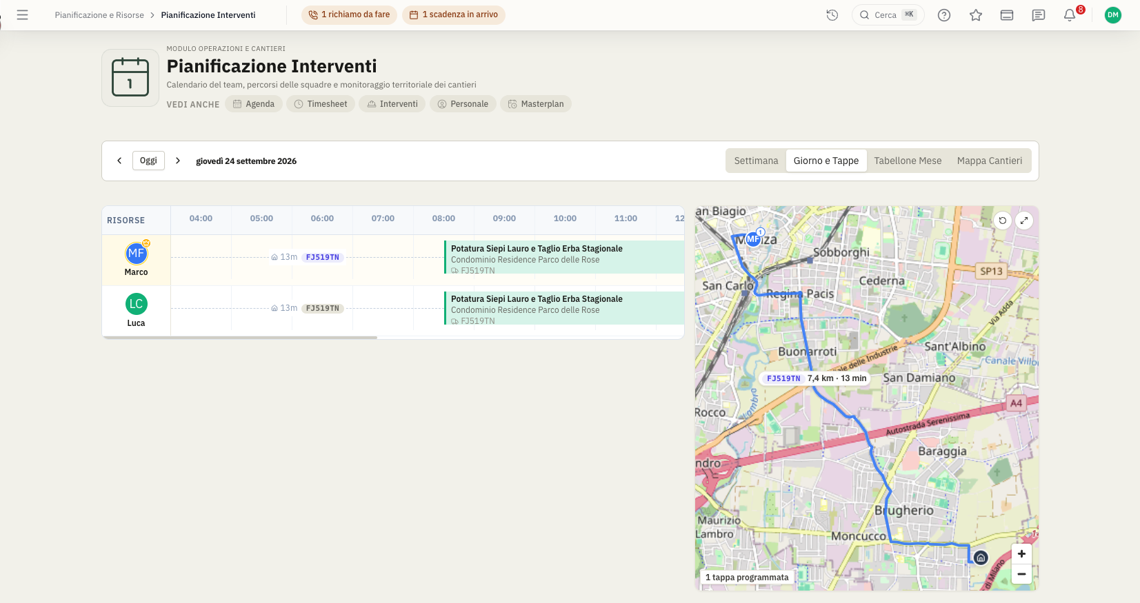Switch to the Settimana view
Viewport: 1140px width, 603px height.
[756, 161]
